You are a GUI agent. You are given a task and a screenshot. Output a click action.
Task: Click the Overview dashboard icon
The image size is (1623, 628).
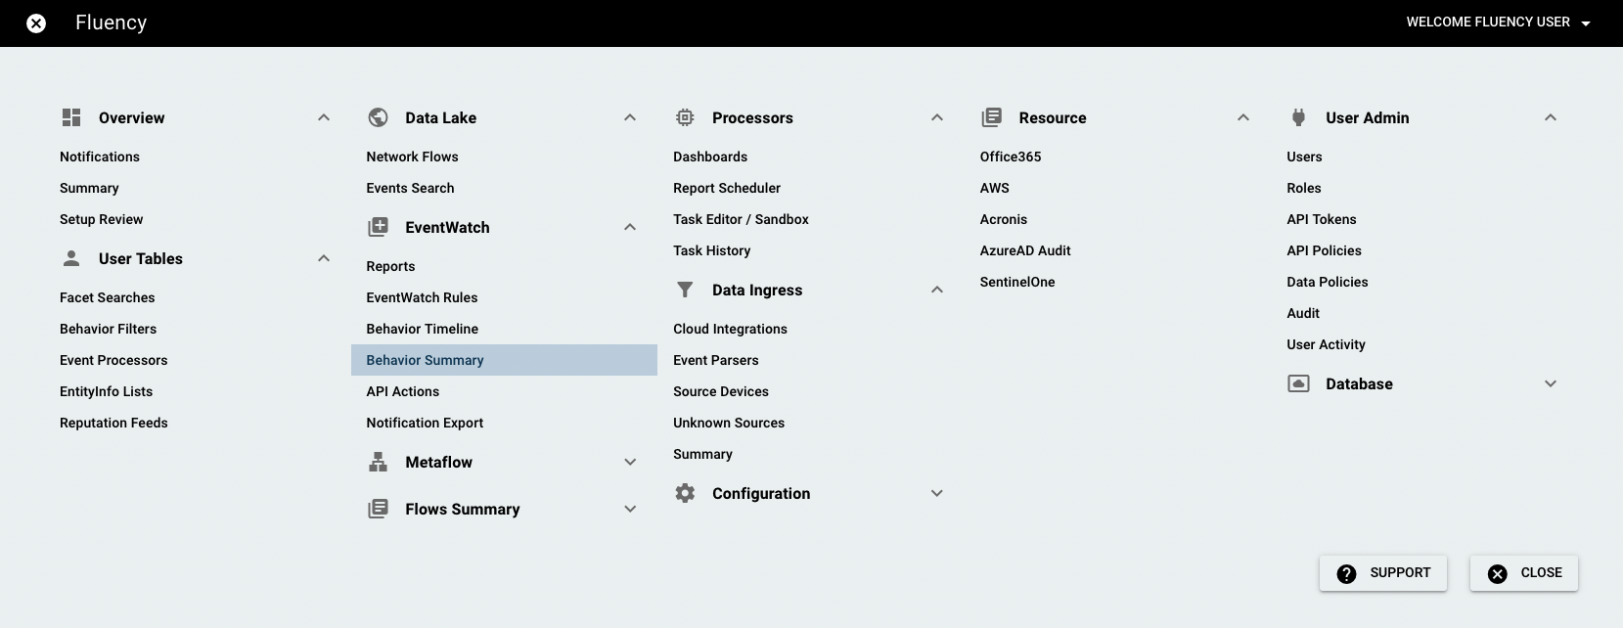(71, 117)
